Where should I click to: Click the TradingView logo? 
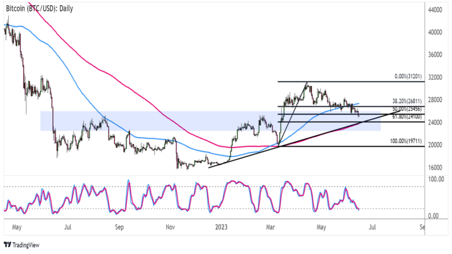[x=23, y=245]
